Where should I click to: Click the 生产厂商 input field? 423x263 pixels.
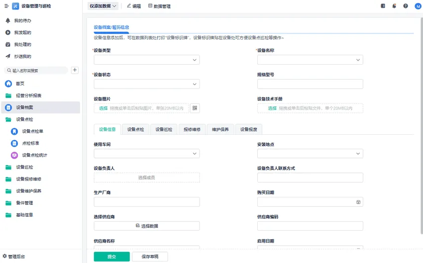pos(147,202)
